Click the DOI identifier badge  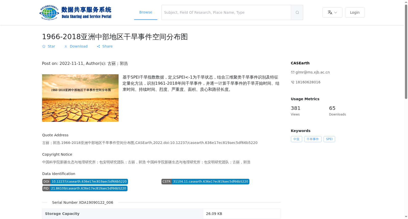[x=85, y=182]
